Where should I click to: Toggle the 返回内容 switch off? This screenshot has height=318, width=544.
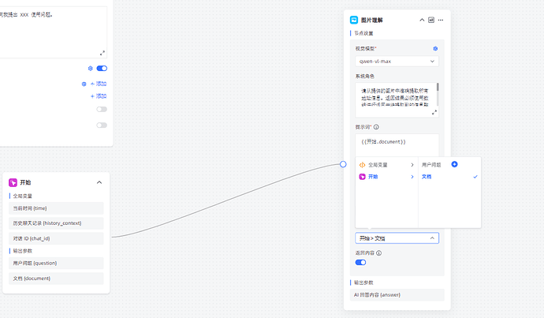(x=360, y=263)
